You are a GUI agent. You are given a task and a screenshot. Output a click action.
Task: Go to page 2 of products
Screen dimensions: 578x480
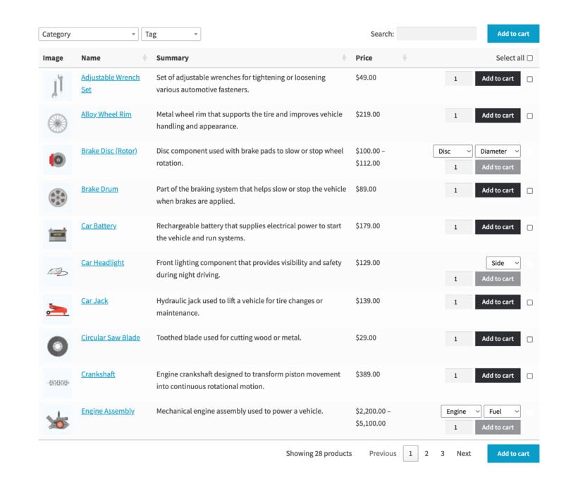point(426,453)
